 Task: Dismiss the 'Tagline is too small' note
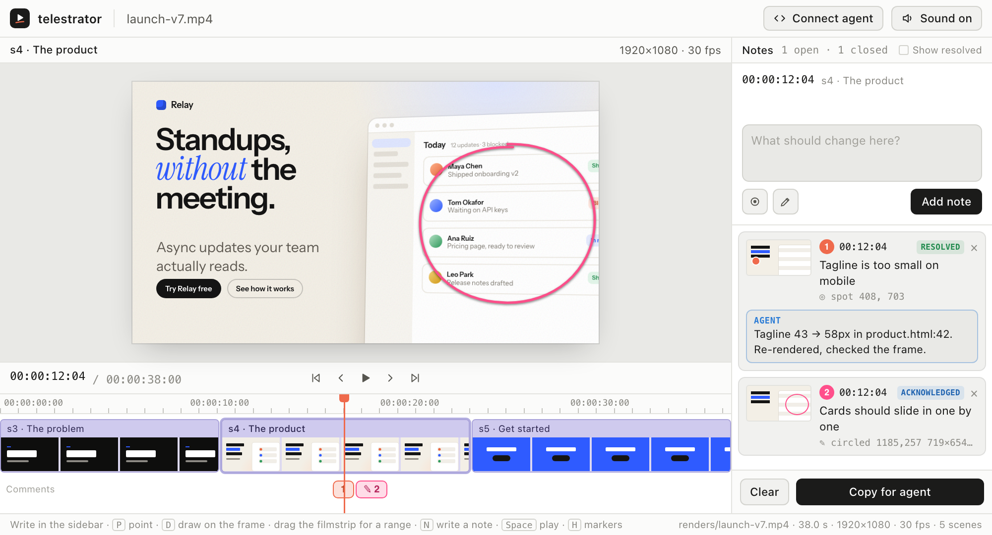[x=974, y=248]
